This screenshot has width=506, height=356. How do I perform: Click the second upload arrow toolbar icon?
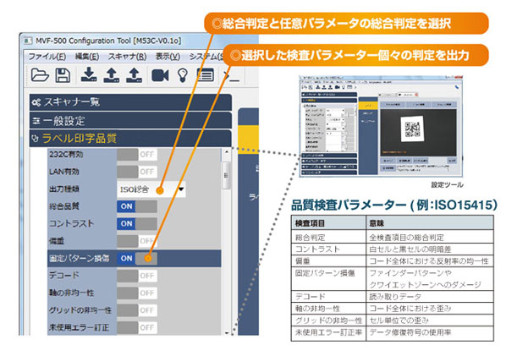click(x=134, y=75)
